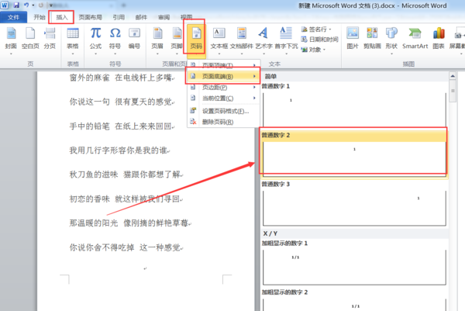The width and height of the screenshot is (465, 311).
Task: Open the Equation (公式) tool
Action: tap(95, 40)
